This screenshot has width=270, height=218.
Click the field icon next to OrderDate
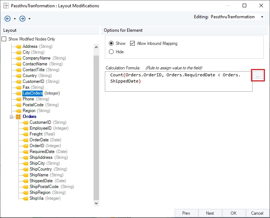click(x=25, y=140)
